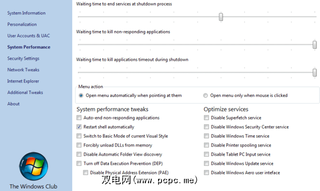Toggle Disable Superfetch service checkbox
This screenshot has height=191, width=320.
(x=206, y=118)
